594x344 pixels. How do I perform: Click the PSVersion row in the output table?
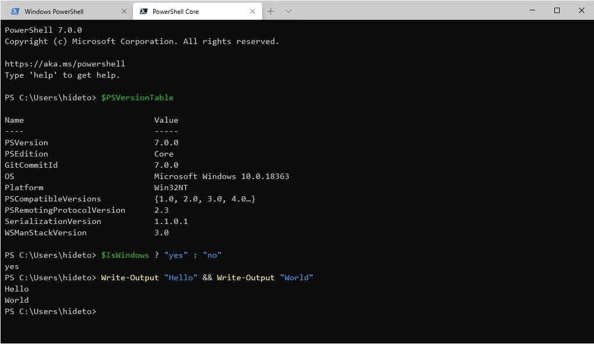click(27, 142)
